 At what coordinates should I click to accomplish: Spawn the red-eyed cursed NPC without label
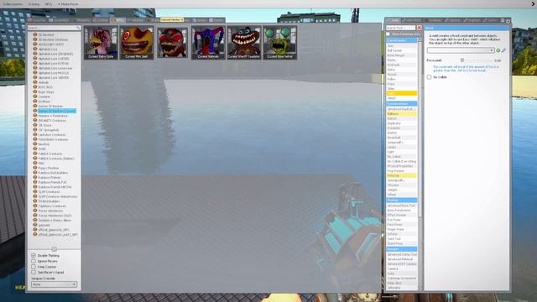tap(172, 43)
